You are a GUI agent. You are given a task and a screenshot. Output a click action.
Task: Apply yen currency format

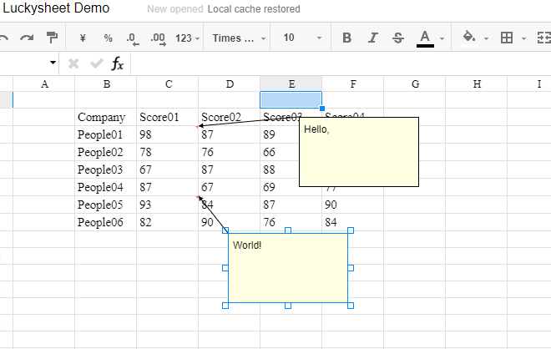click(x=83, y=38)
